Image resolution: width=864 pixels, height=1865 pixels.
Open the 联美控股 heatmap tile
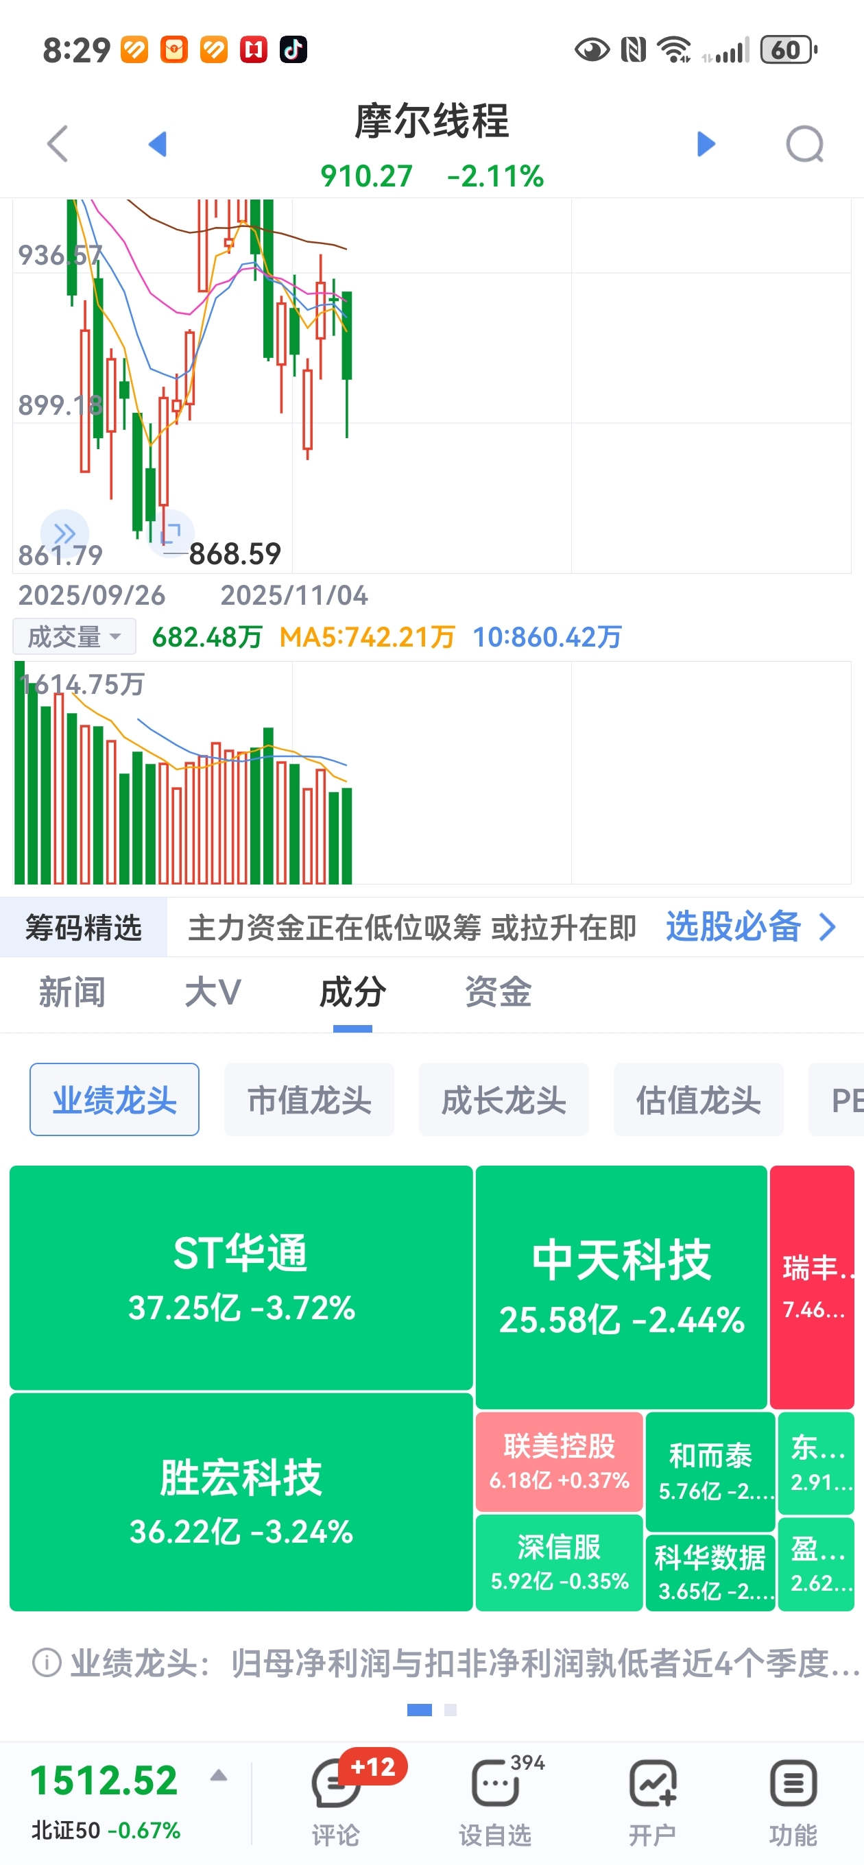click(559, 1462)
